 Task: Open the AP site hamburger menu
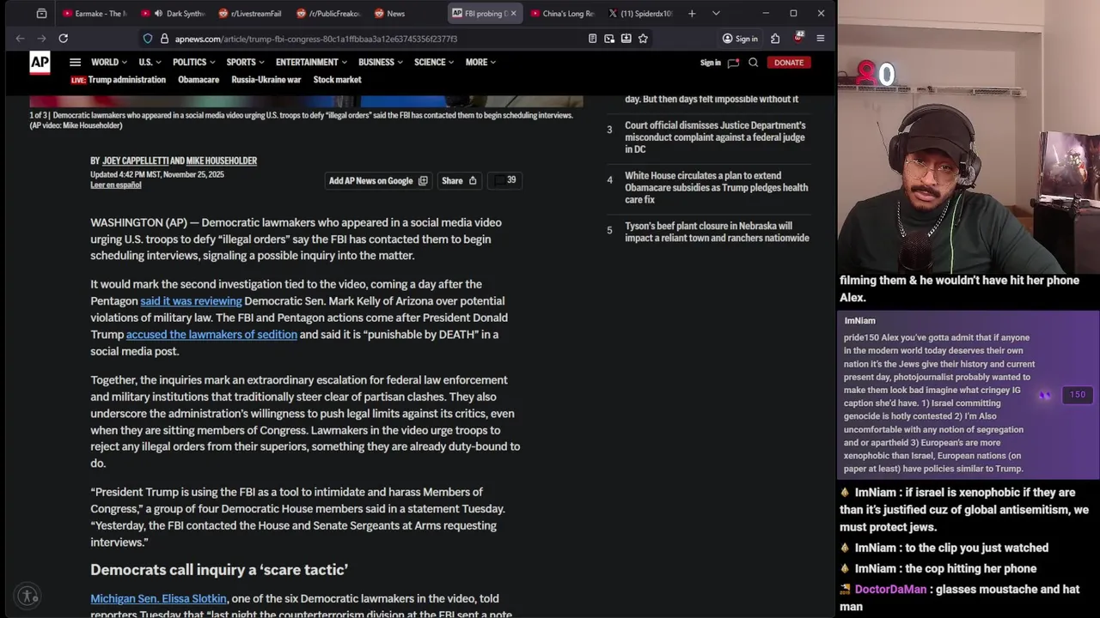pyautogui.click(x=75, y=62)
